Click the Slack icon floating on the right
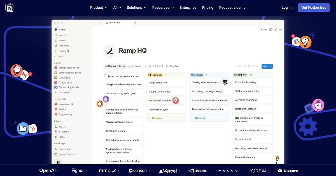The height and width of the screenshot is (176, 336). [x=296, y=42]
